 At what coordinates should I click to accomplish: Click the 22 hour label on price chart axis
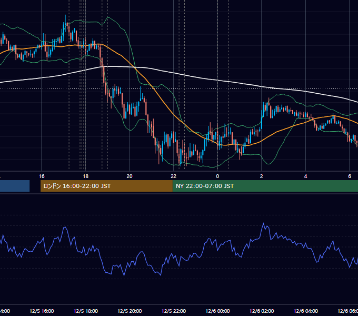click(x=174, y=176)
